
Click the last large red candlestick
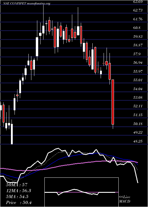coord(113,102)
